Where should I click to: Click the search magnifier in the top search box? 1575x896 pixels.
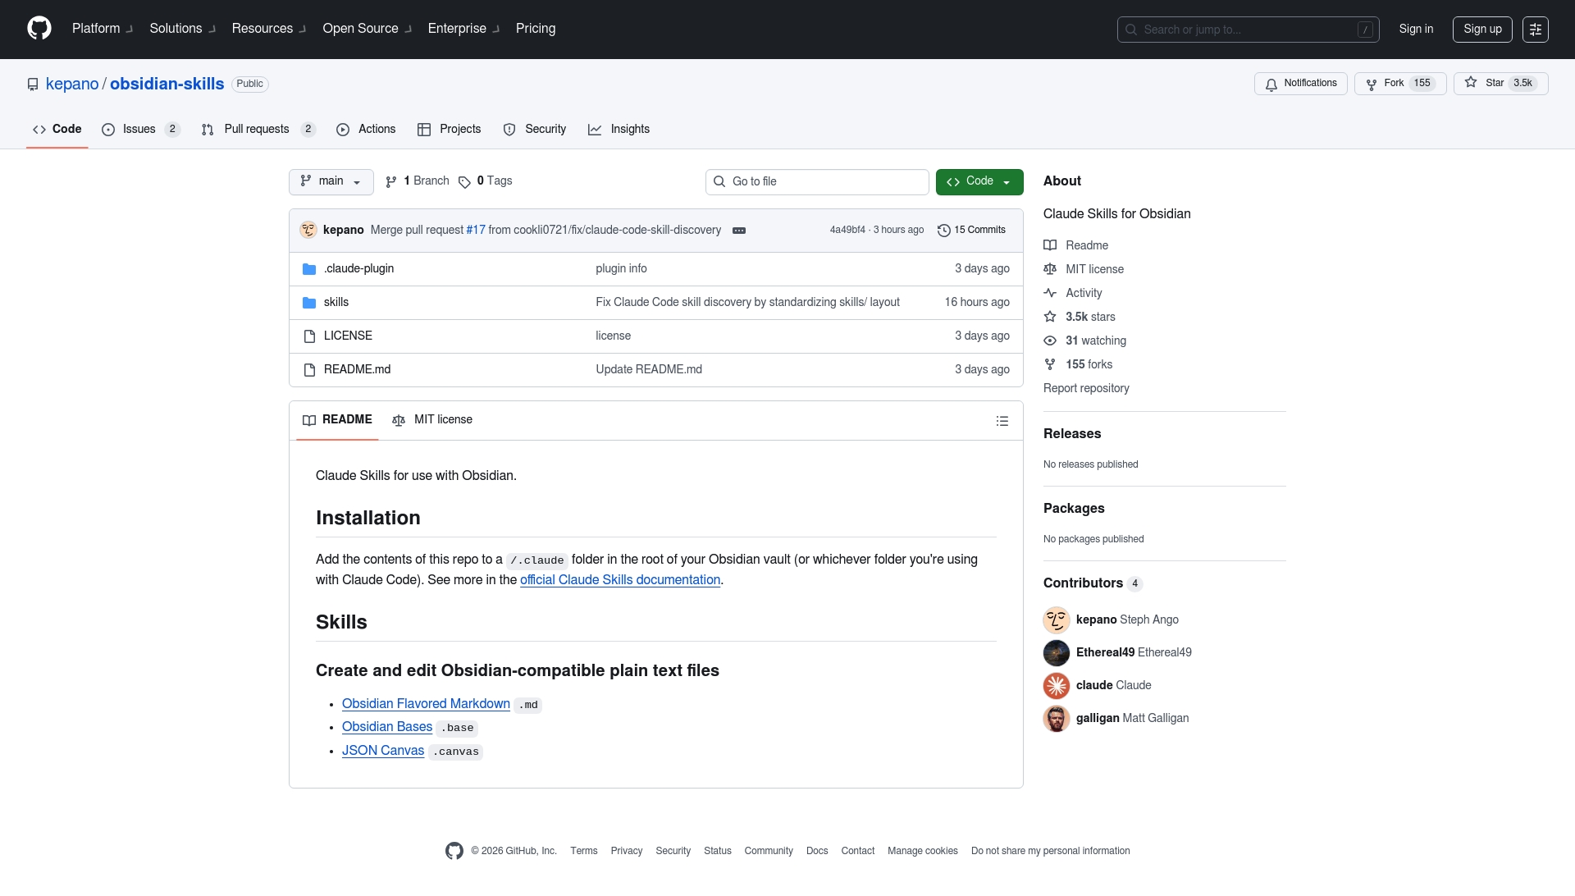1131,30
